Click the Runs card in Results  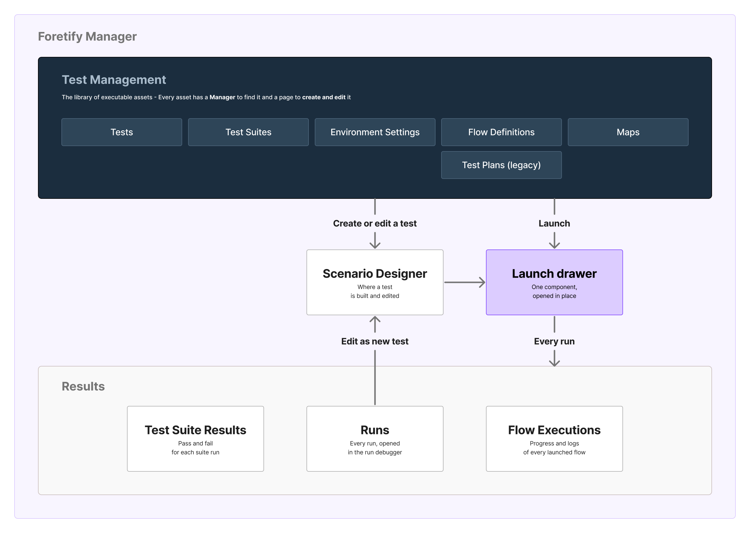coord(375,439)
